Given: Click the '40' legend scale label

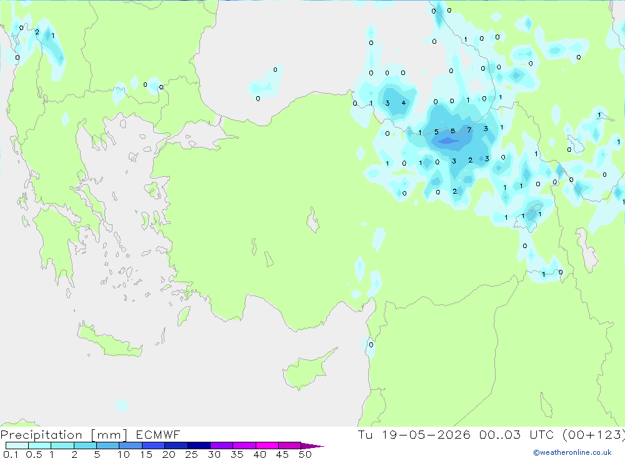Looking at the screenshot, I should [x=259, y=454].
